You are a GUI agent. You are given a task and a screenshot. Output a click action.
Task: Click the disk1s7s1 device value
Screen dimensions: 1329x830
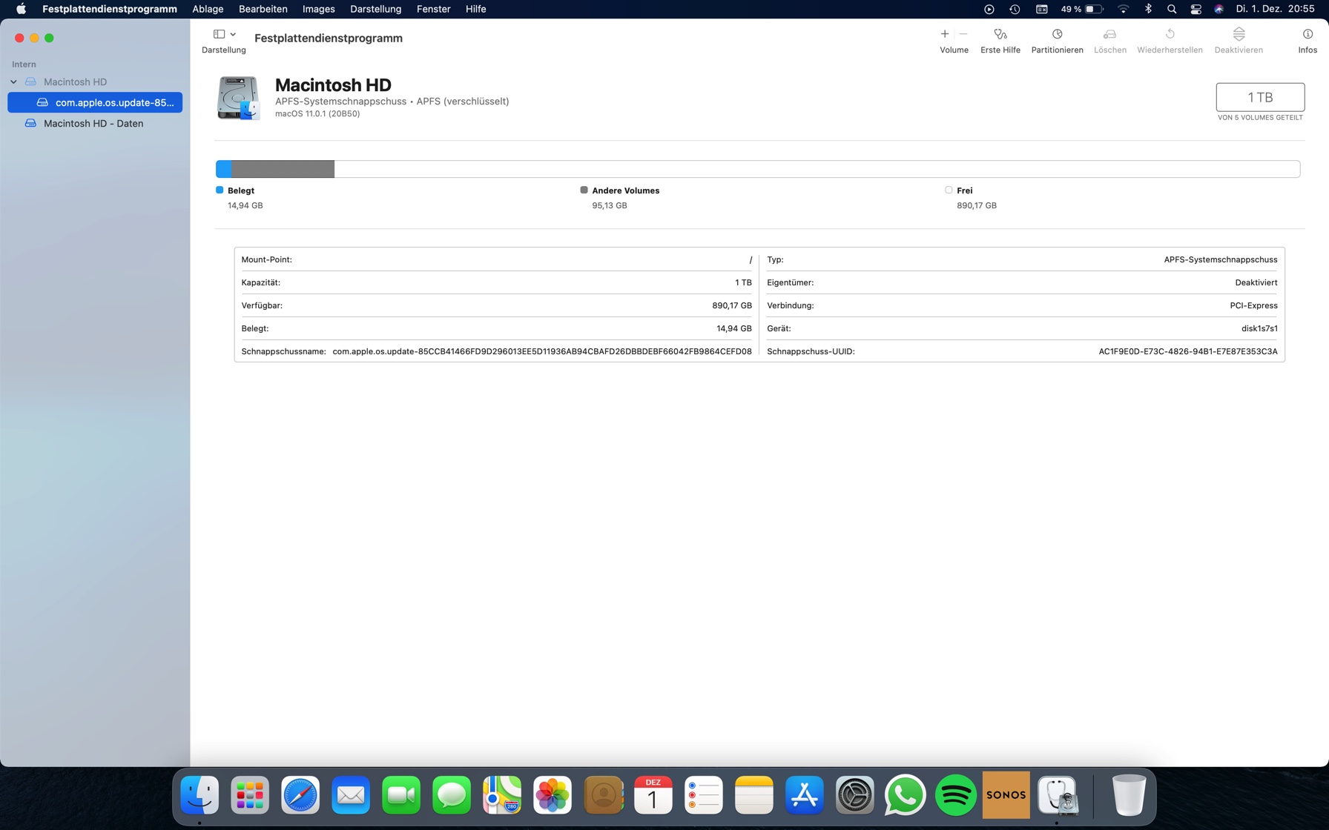[1259, 328]
